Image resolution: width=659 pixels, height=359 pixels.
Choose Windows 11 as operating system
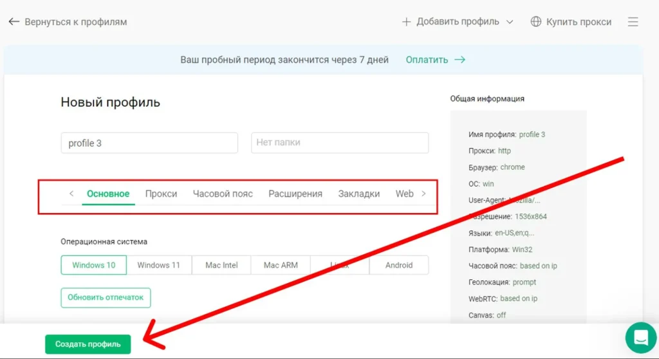pyautogui.click(x=159, y=265)
